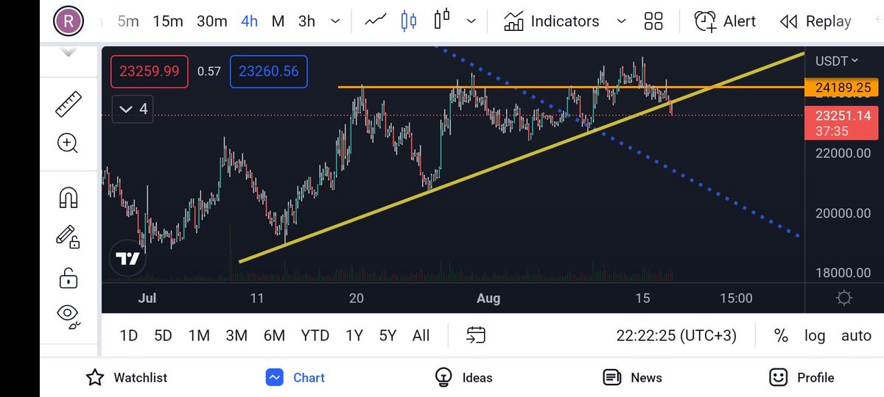Set range to 5Y
Screen dimensions: 884x397
(387, 335)
